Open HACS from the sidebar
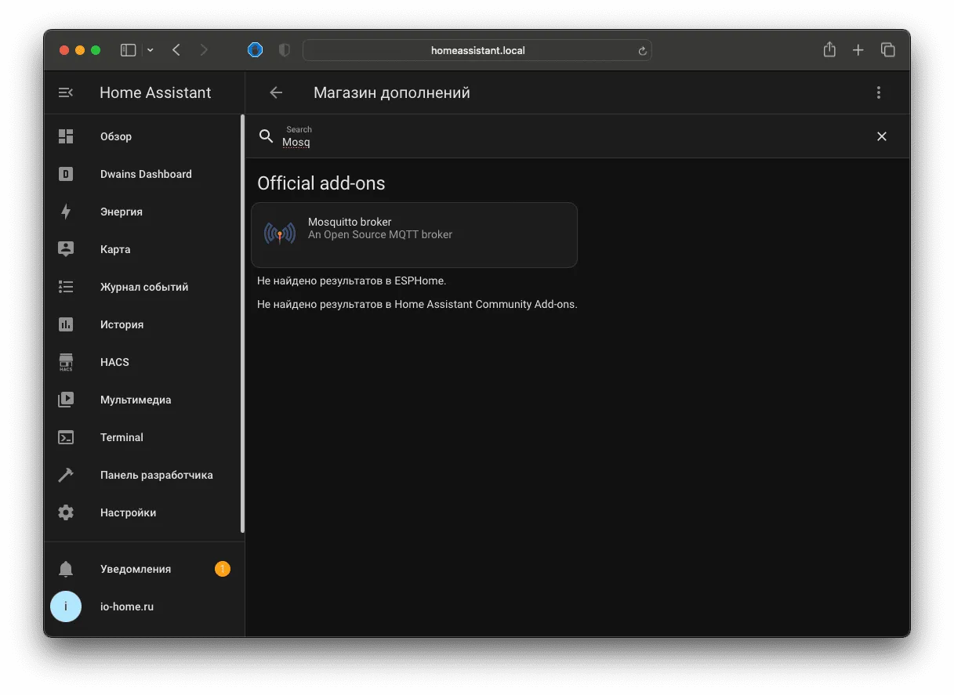The width and height of the screenshot is (954, 695). pos(143,362)
